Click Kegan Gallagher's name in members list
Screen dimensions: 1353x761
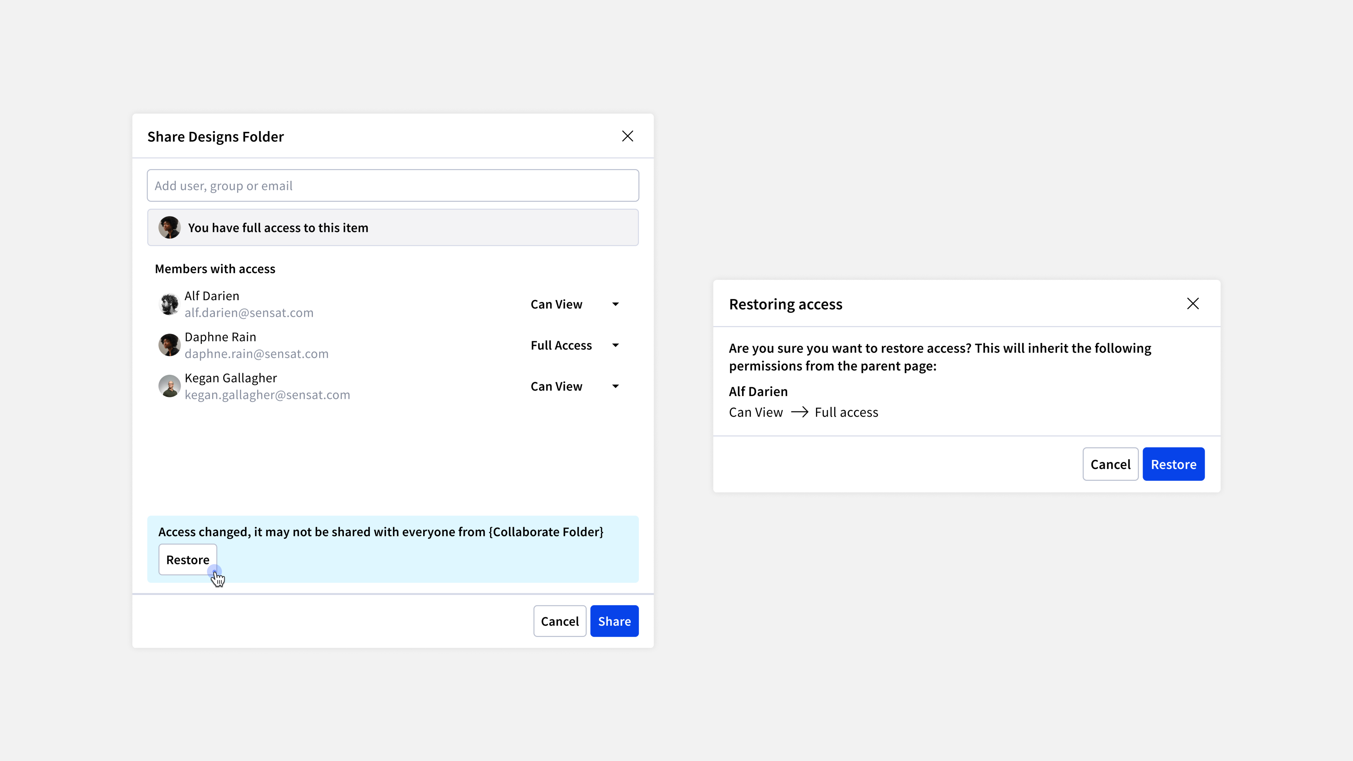tap(230, 378)
